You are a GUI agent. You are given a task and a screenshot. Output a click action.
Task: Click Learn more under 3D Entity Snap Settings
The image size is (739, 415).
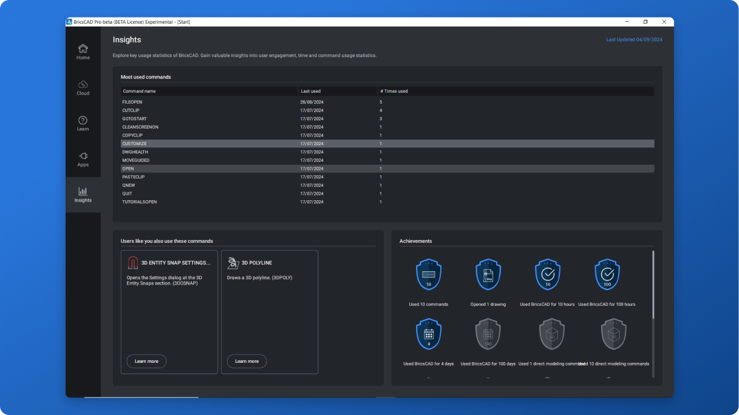coord(146,361)
